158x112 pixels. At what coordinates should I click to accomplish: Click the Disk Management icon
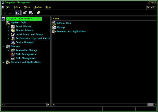[x=13, y=58]
